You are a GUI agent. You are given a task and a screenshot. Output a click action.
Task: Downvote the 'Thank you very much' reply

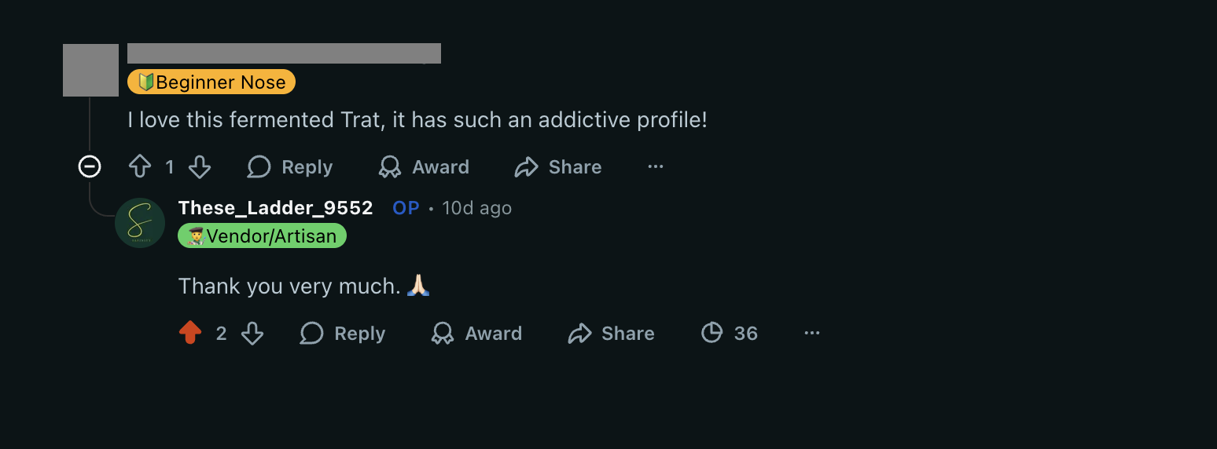pos(252,333)
